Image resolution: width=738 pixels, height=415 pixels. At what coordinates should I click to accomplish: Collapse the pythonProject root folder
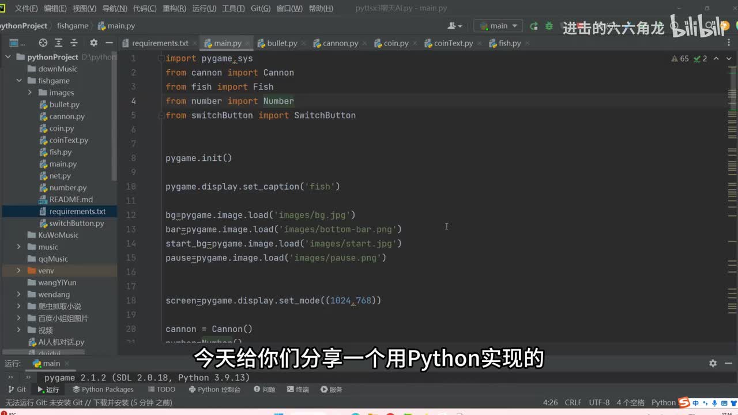[8, 57]
